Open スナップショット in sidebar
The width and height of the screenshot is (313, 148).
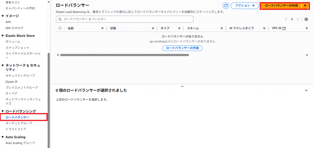point(17,48)
